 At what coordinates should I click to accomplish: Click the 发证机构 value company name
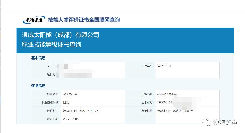[175, 111]
